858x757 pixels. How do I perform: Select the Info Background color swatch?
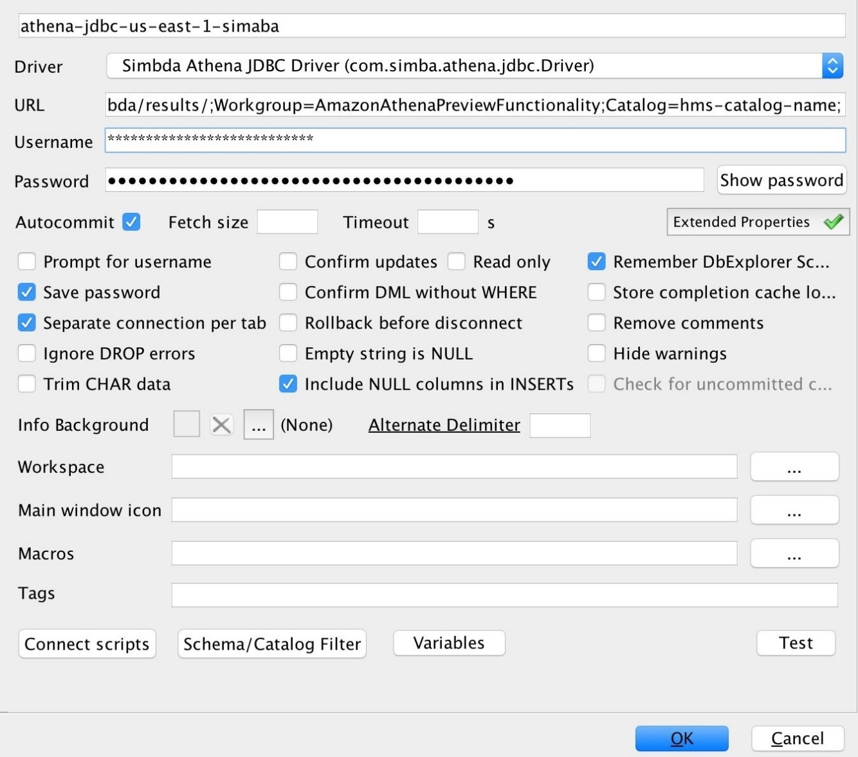187,424
